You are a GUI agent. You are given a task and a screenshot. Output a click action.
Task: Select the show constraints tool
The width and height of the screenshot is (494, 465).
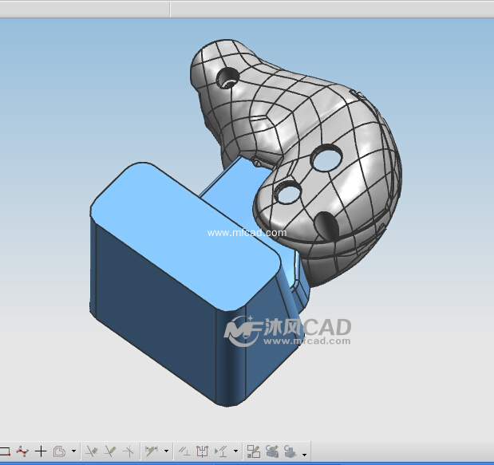pyautogui.click(x=221, y=451)
